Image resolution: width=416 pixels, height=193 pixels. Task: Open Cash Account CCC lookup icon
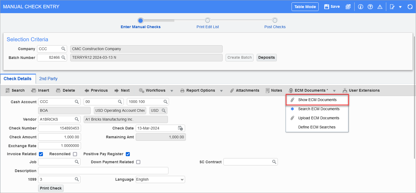click(x=77, y=102)
